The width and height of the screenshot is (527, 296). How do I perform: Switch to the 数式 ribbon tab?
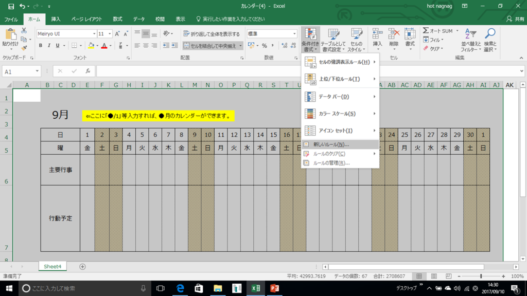tap(118, 19)
